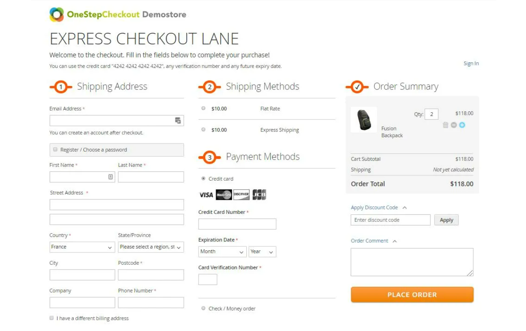The image size is (526, 331).
Task: Click the trash icon to remove Fusion Backpack
Action: pyautogui.click(x=445, y=125)
